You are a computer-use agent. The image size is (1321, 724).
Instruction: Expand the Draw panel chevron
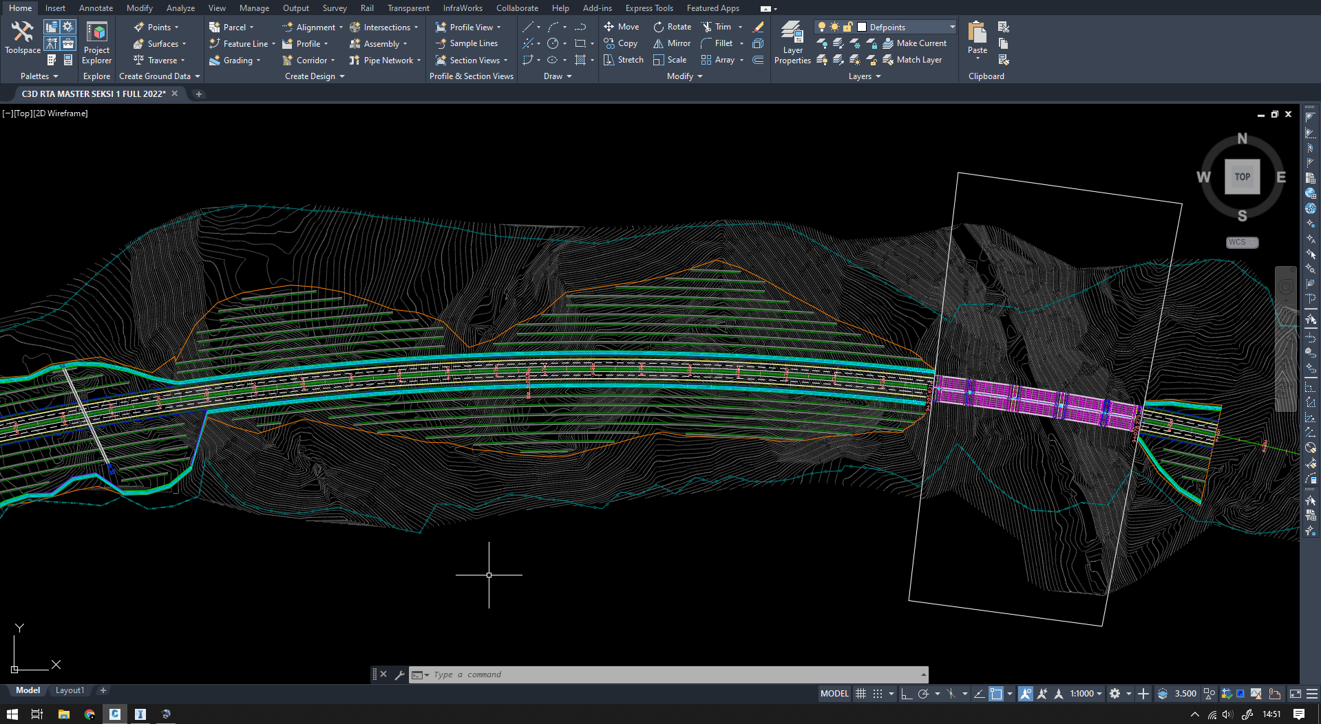(569, 76)
